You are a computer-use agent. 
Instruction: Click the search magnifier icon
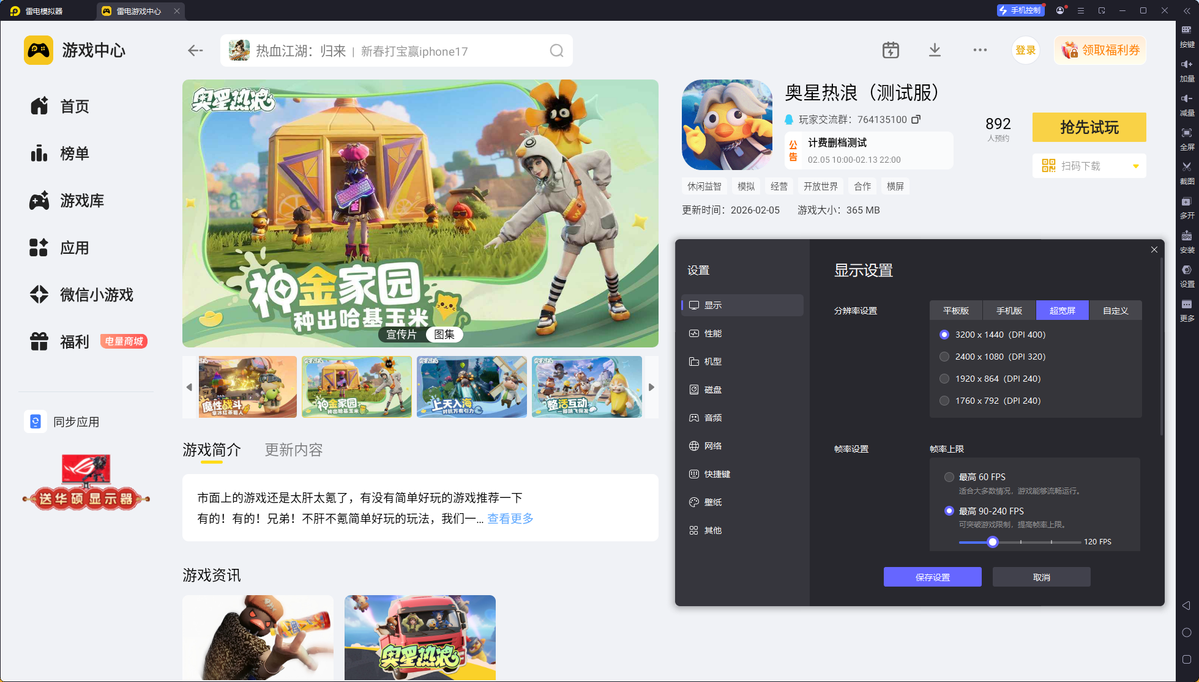coord(556,51)
